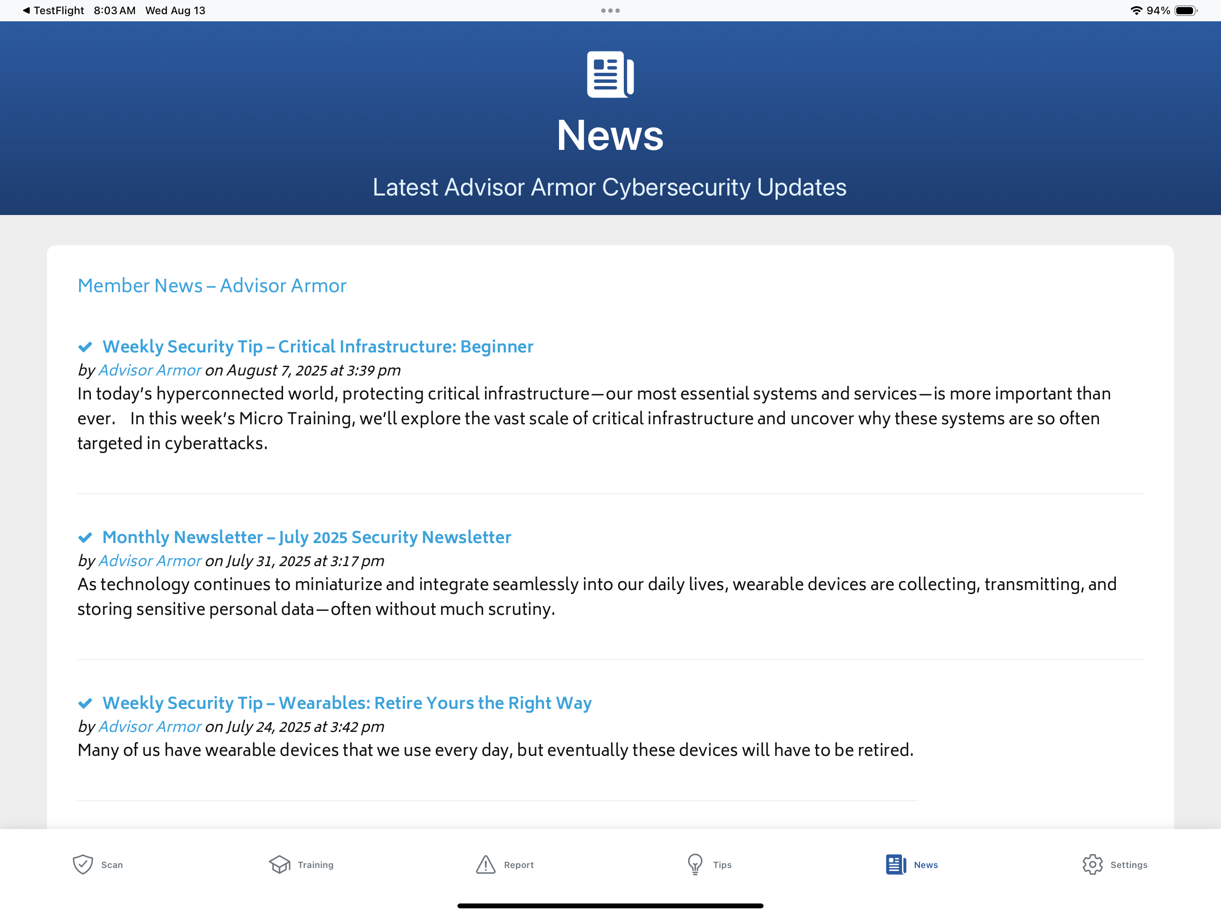Tap the 8:03 AM clock
This screenshot has height=915, width=1221.
point(115,11)
